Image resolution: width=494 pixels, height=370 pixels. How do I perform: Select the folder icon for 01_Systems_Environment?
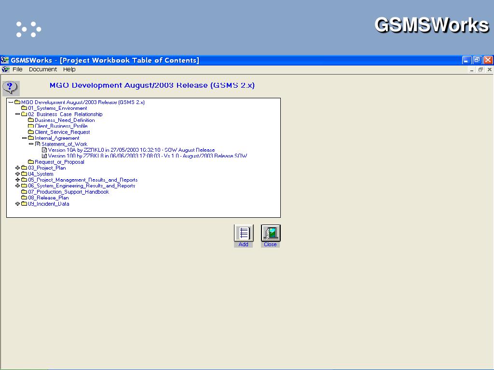pos(24,108)
